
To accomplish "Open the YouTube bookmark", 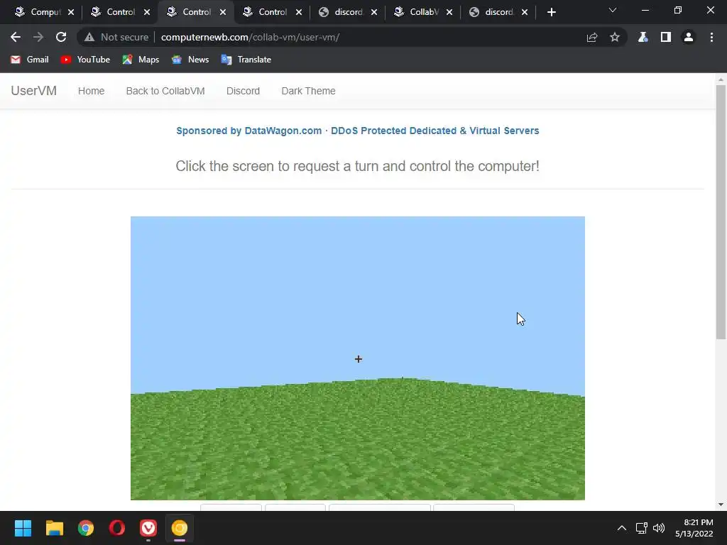I will [85, 60].
